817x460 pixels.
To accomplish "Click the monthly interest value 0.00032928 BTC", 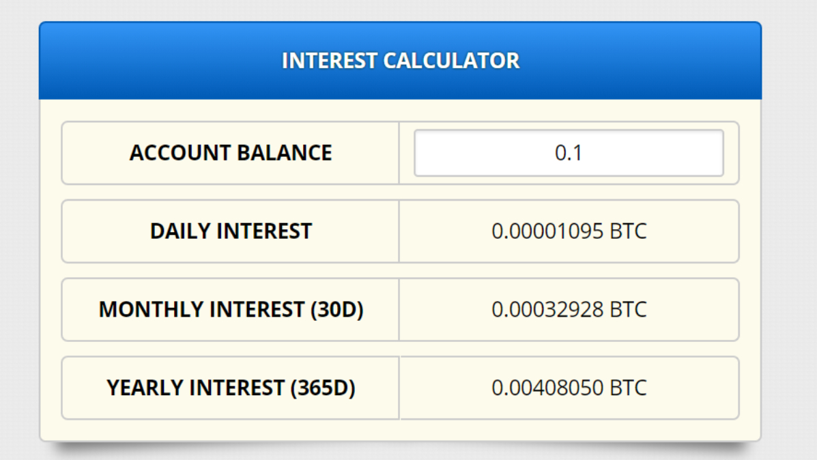I will tap(569, 309).
